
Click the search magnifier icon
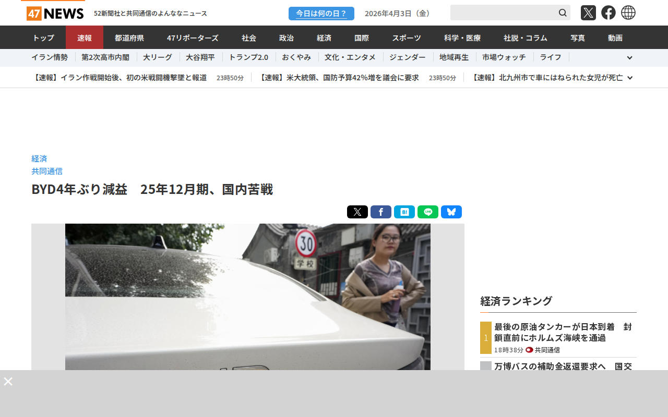563,13
